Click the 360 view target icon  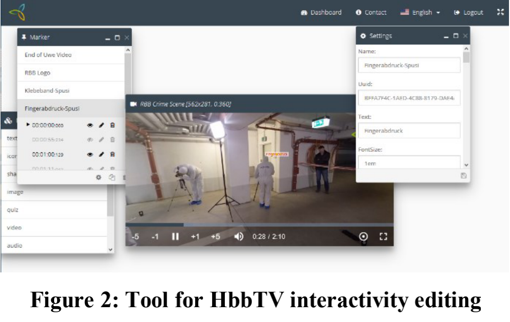tap(363, 236)
